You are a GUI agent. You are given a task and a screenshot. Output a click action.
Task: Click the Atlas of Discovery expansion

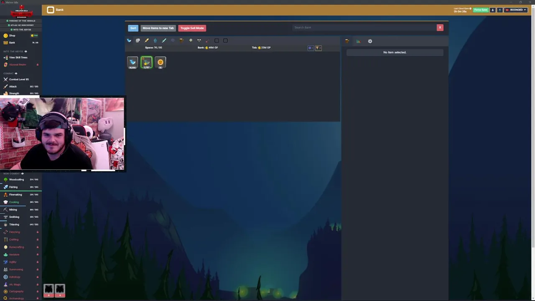point(22,25)
